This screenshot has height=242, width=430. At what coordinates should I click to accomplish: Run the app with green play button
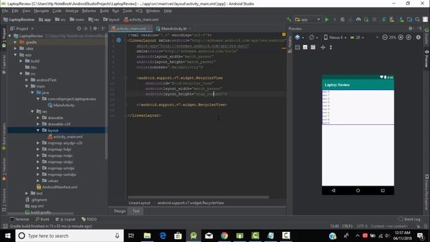click(x=327, y=19)
